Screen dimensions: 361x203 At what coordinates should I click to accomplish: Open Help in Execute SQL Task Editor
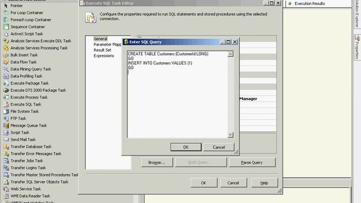(265, 183)
